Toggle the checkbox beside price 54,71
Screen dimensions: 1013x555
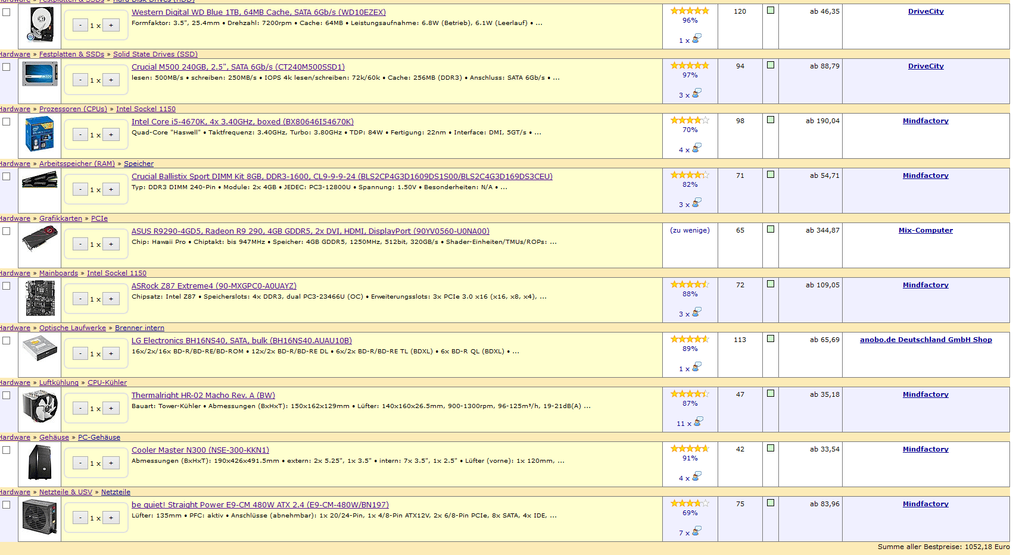click(771, 174)
